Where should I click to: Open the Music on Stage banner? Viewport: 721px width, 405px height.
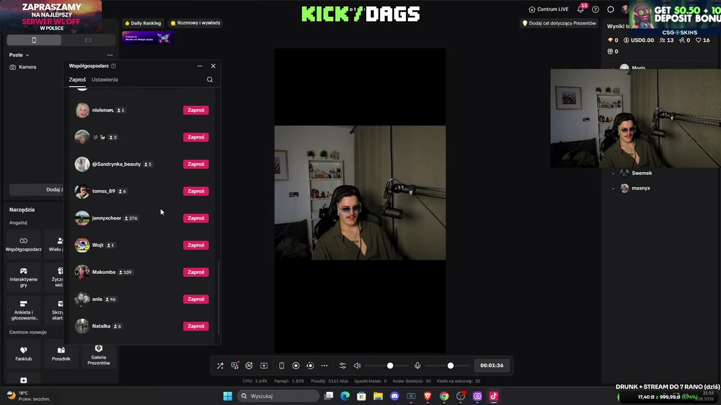pos(148,38)
